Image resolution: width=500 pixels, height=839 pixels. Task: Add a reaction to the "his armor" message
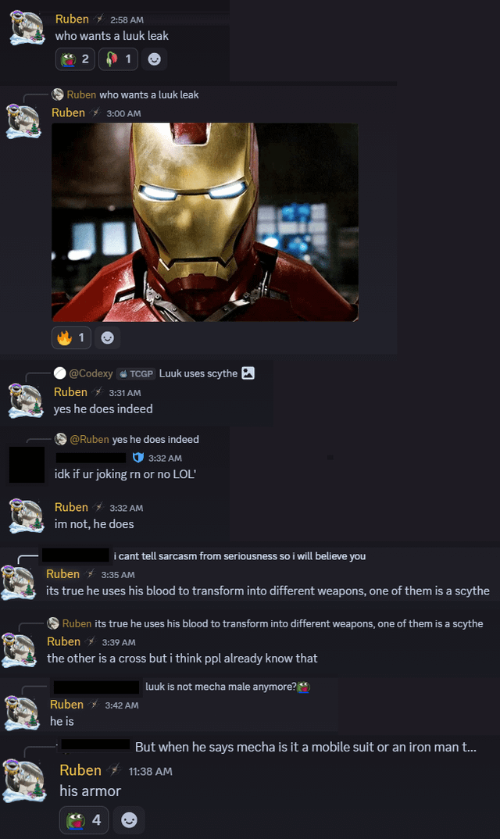tap(129, 820)
